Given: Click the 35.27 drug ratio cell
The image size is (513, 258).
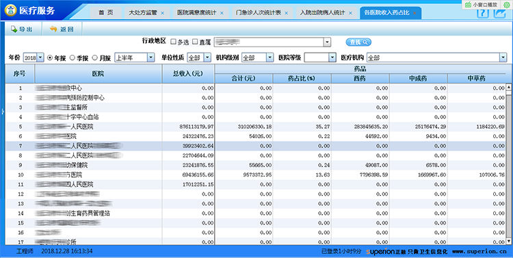Looking at the screenshot, I should 302,127.
